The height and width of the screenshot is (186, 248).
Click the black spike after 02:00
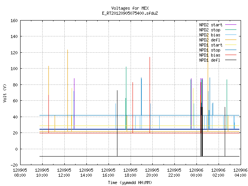pyautogui.click(x=225, y=132)
